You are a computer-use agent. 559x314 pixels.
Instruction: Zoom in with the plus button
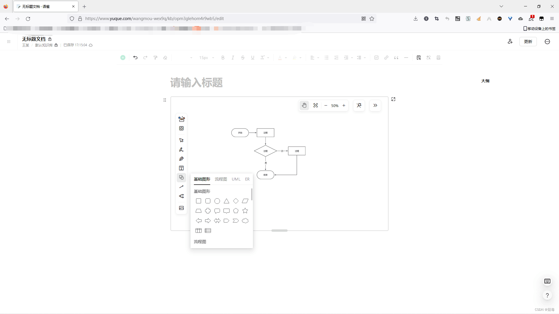click(344, 106)
